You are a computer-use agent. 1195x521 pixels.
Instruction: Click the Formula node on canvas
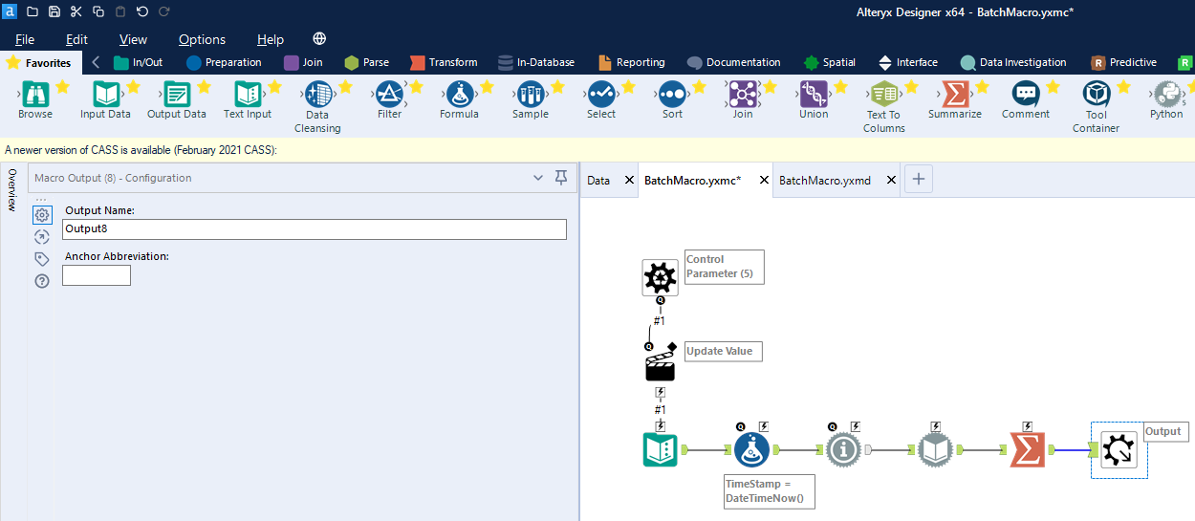[752, 449]
